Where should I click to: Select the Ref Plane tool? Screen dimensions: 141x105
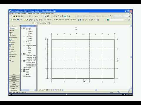13,52
